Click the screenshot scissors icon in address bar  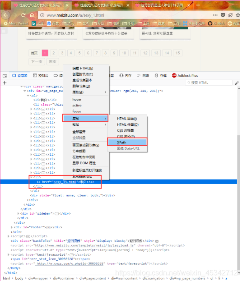click(230, 15)
